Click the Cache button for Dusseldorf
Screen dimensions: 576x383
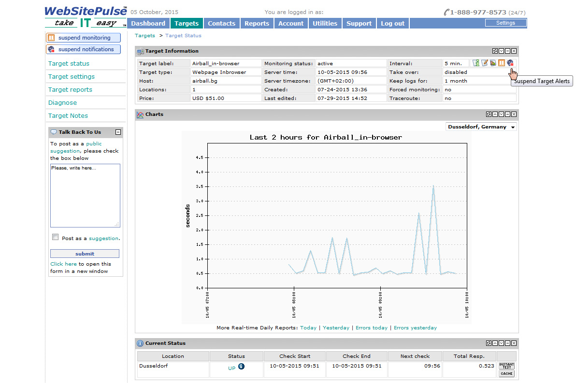pos(506,373)
